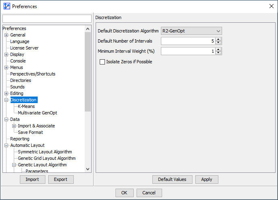
Task: Decrease Default Number of Intervals value
Action: click(218, 43)
